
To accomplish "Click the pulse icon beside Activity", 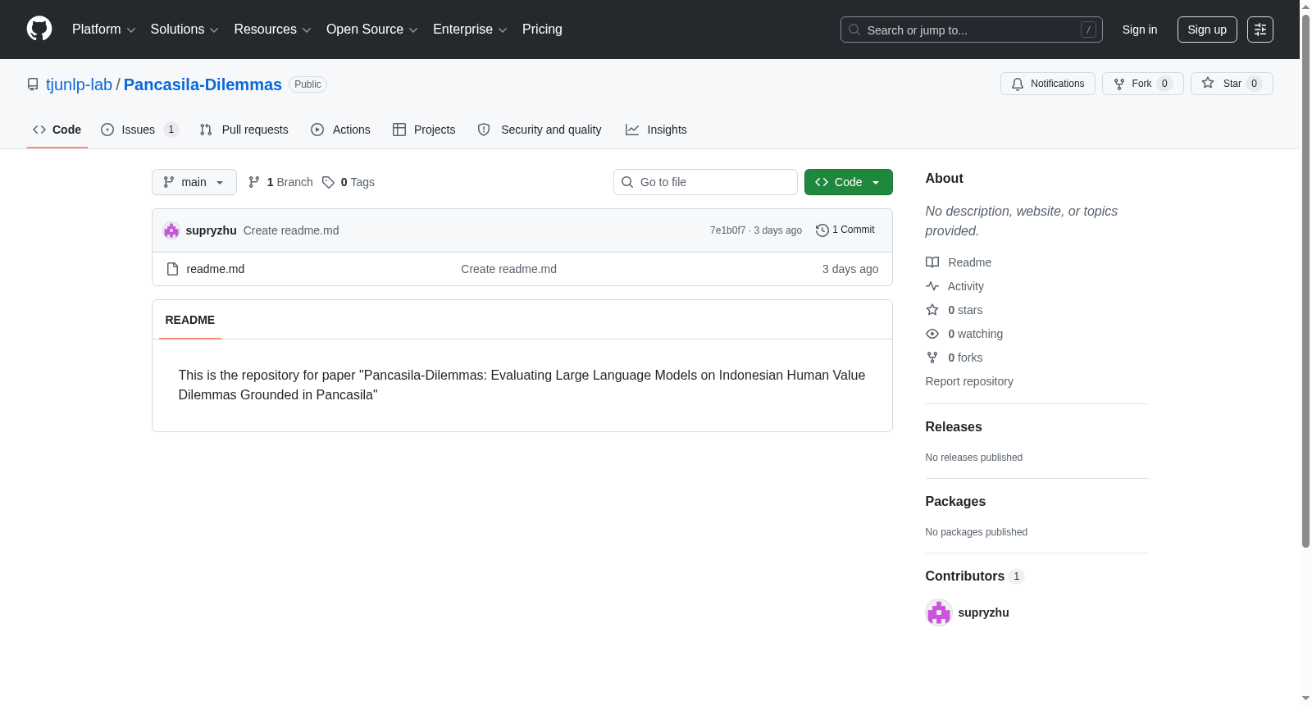I will tap(932, 286).
